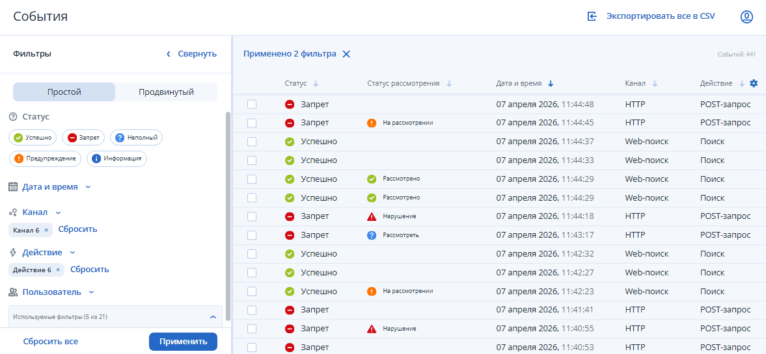Viewport: 766px width, 354px height.
Task: Select the checkbox for the 11:44:37 event
Action: tap(252, 142)
